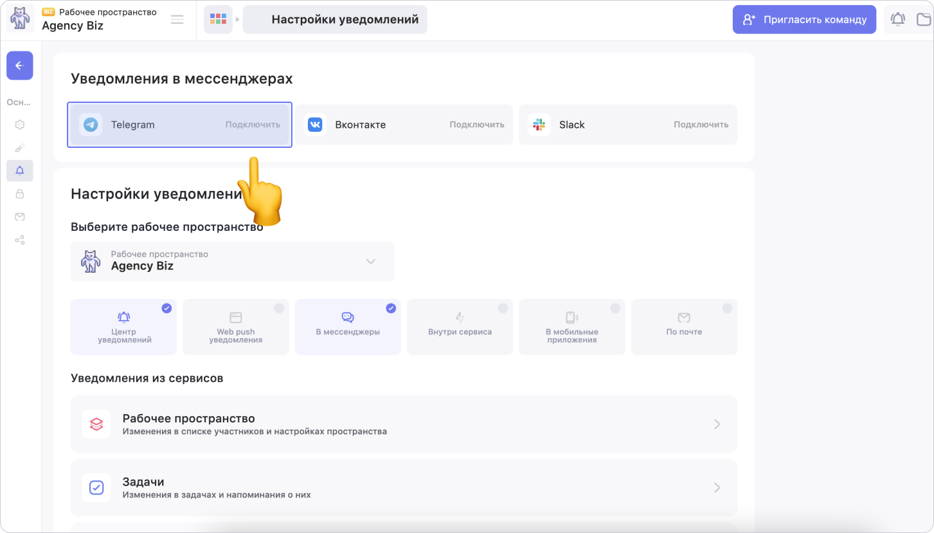Click Пригласить команду button

[x=804, y=19]
